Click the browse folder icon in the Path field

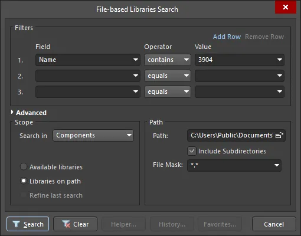click(279, 135)
